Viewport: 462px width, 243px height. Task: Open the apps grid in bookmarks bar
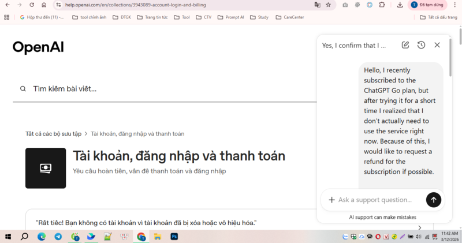coord(7,17)
